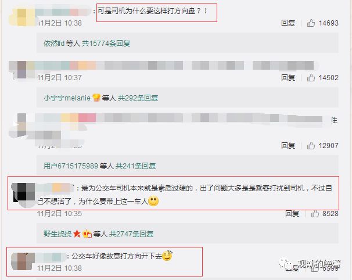Reply to the 10:38 steering wheel comment
The image size is (352, 280).
[x=288, y=23]
